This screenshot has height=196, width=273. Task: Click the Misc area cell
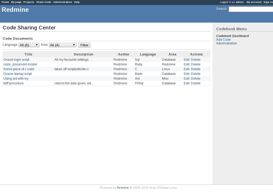(x=165, y=79)
